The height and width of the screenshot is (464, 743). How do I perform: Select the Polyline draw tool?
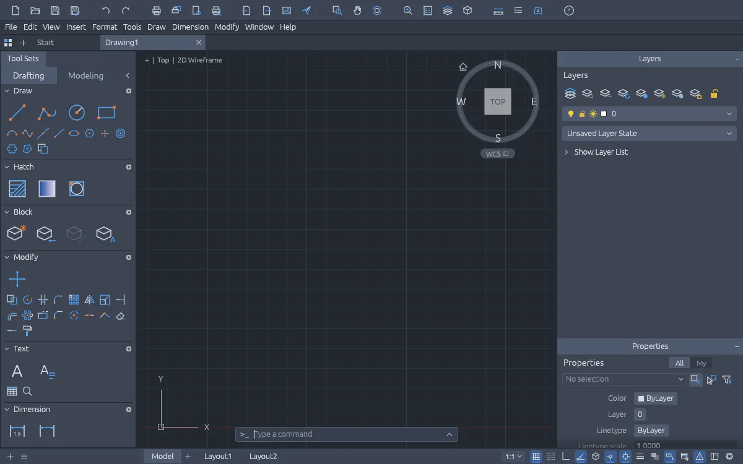tap(46, 113)
